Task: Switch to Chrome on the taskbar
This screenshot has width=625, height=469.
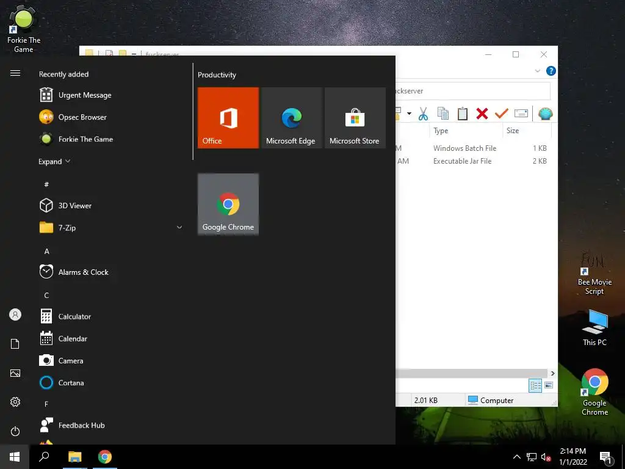Action: [x=105, y=457]
